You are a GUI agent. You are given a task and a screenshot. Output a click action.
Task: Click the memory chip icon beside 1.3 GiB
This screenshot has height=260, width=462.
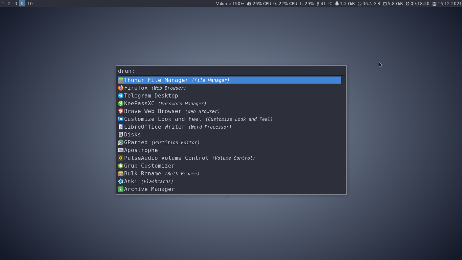coord(337,4)
